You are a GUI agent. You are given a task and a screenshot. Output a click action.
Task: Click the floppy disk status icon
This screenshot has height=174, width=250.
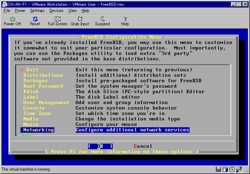click(218, 169)
